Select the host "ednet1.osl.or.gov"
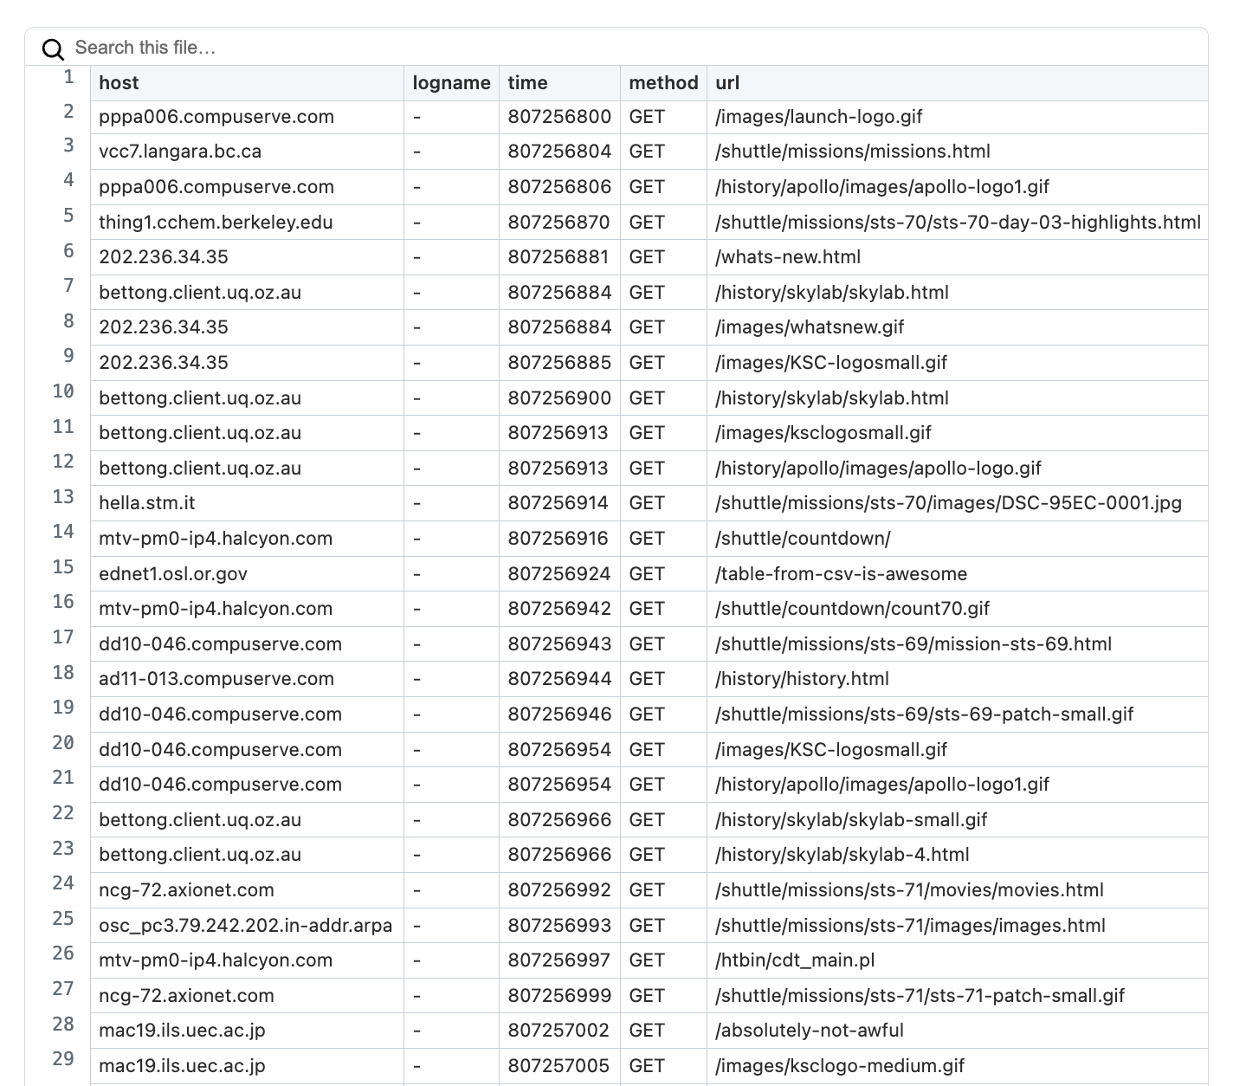The height and width of the screenshot is (1086, 1233). pyautogui.click(x=172, y=573)
